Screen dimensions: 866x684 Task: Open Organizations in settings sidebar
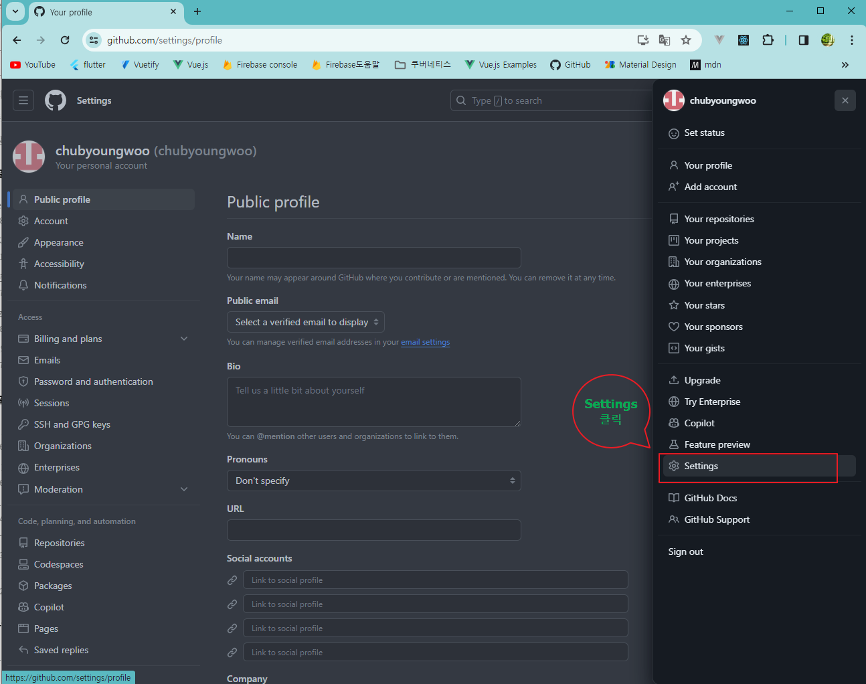tap(104, 446)
